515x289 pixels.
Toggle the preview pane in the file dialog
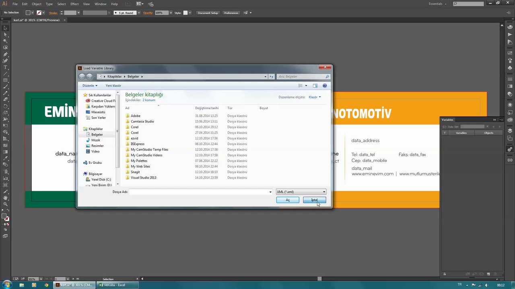[315, 85]
